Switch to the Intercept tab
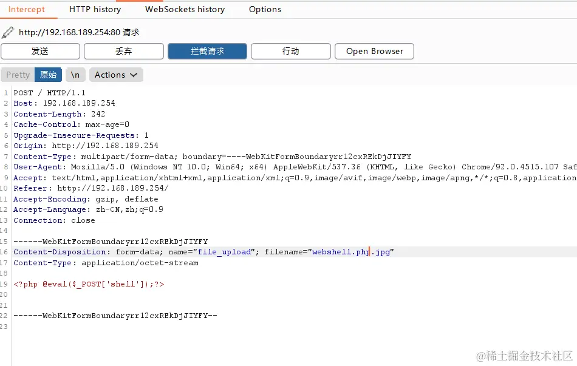The height and width of the screenshot is (366, 577). tap(27, 10)
